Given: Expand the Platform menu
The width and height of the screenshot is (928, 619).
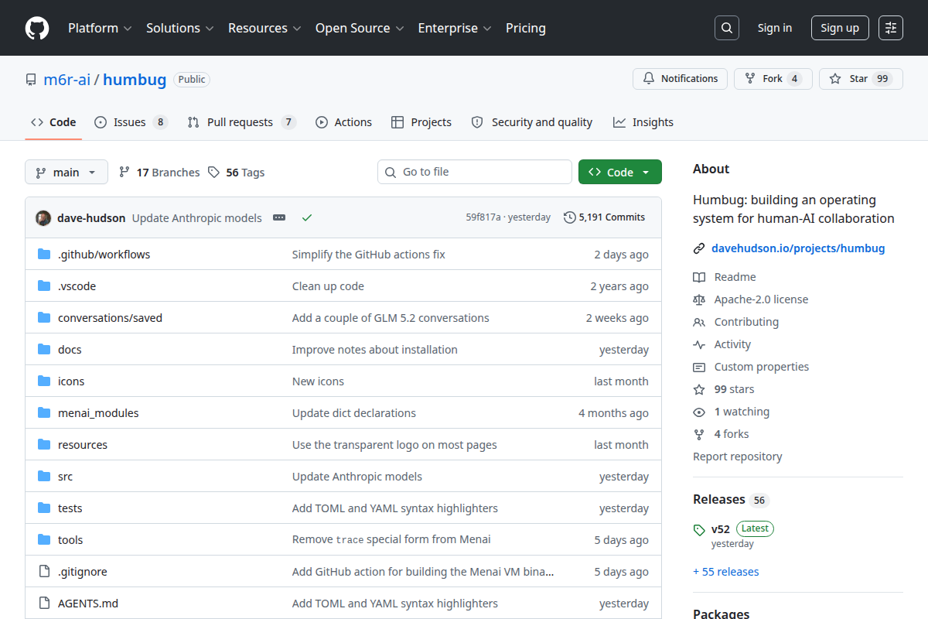Looking at the screenshot, I should pyautogui.click(x=100, y=28).
